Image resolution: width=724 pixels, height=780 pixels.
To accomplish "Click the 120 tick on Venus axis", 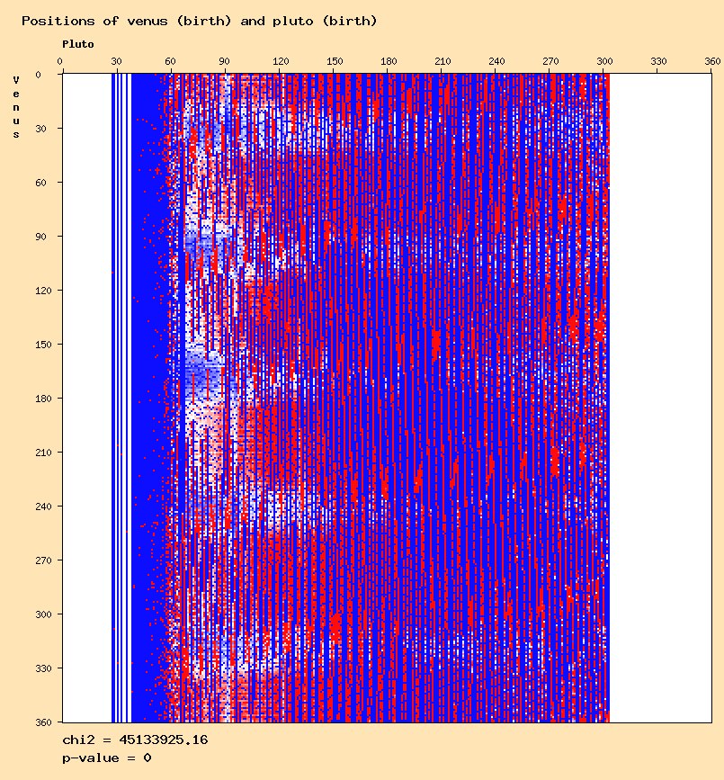I will pos(43,291).
